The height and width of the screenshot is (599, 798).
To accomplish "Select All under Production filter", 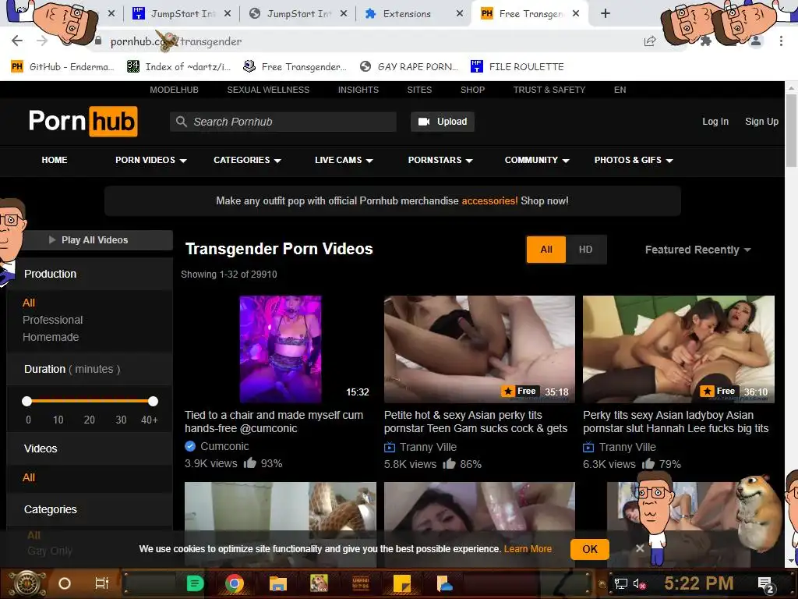I will (x=29, y=303).
